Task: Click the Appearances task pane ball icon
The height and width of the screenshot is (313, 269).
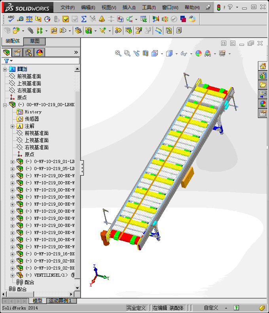Action: [x=263, y=104]
